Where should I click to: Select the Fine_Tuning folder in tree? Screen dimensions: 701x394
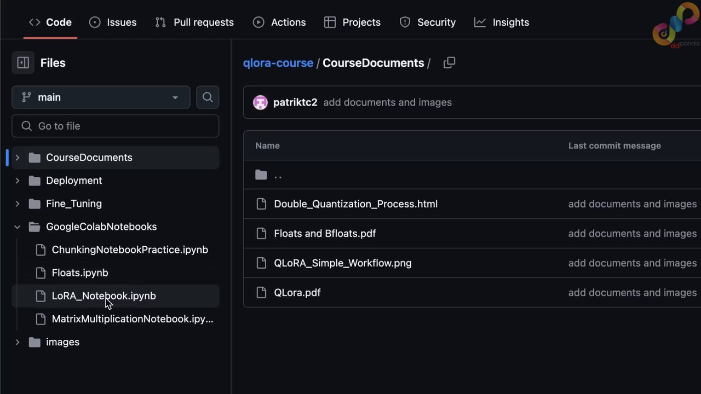pyautogui.click(x=74, y=204)
